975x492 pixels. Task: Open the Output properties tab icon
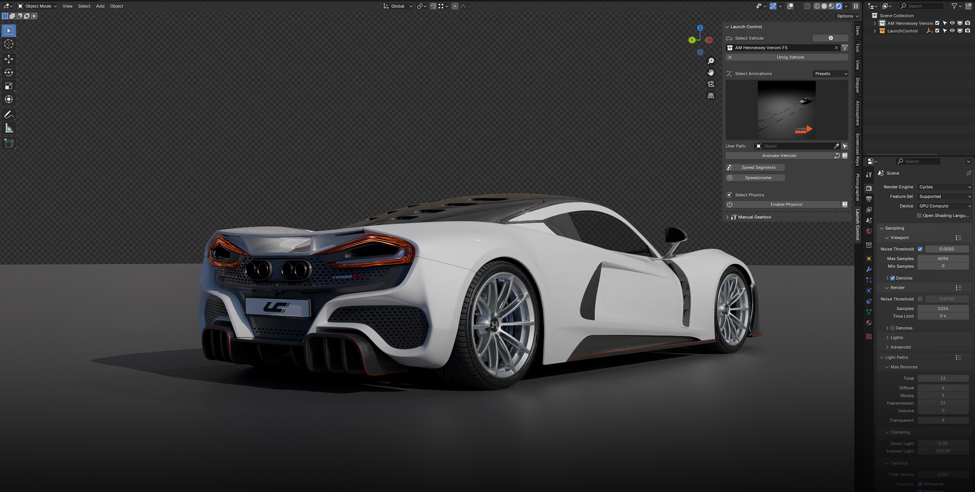coord(869,199)
